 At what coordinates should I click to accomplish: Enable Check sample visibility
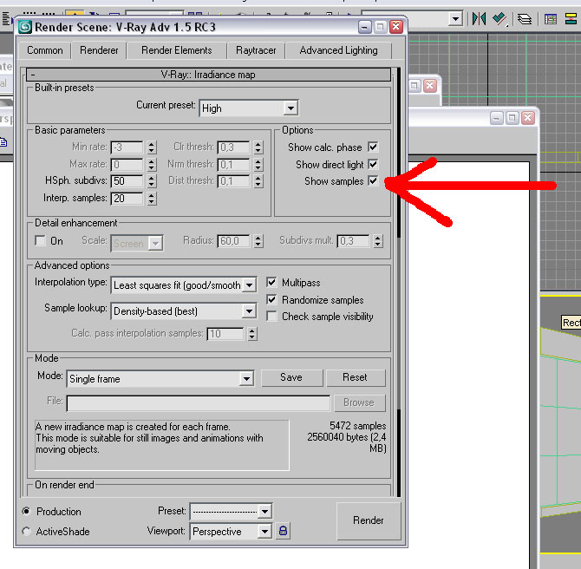271,317
